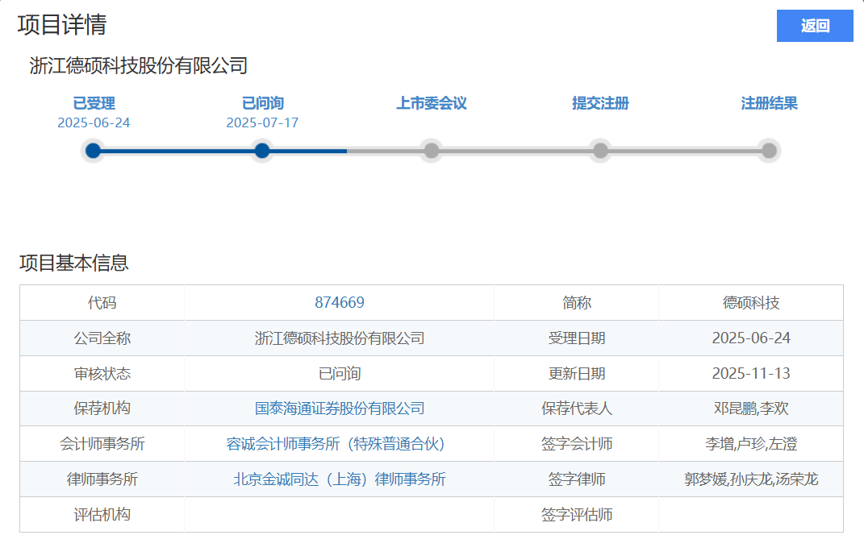This screenshot has height=560, width=864.
Task: Click the 上市委会议 stage label
Action: pos(432,103)
